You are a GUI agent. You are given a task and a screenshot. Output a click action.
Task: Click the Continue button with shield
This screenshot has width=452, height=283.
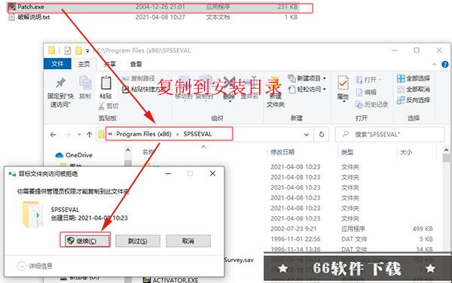click(x=85, y=241)
